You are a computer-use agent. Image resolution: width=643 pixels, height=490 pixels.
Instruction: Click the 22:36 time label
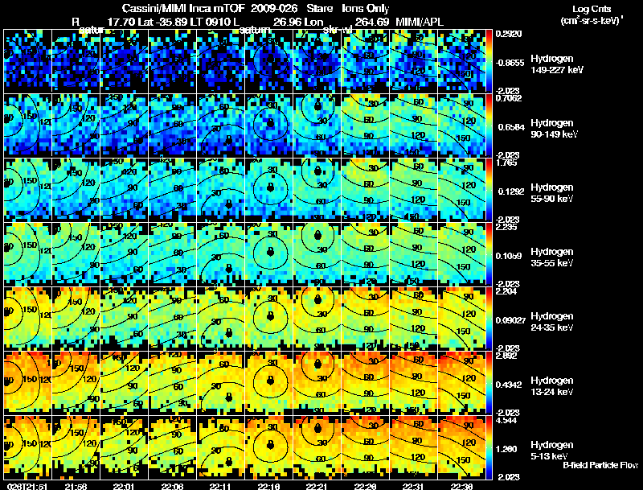click(462, 486)
